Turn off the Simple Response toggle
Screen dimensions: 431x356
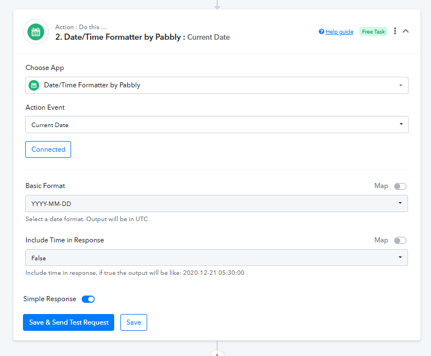point(88,299)
